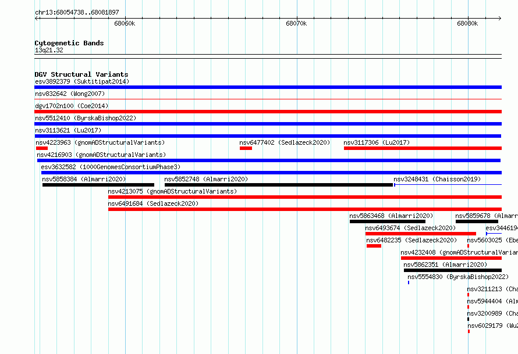Screen dimensions: 518x354
Task: Click the 68080k ruler position label
Action: [467, 23]
